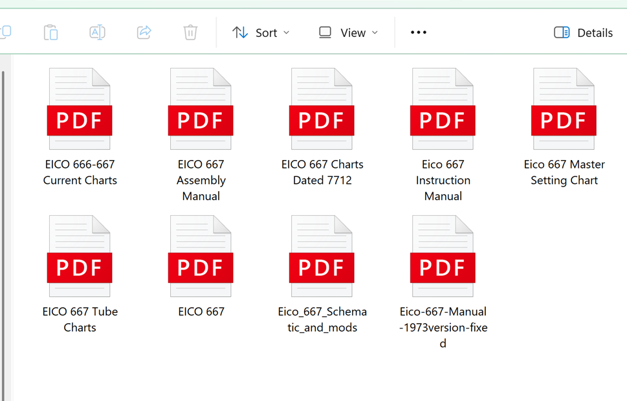This screenshot has width=627, height=401.
Task: Click the vertical scrollbar on the left pane edge
Action: click(3, 236)
